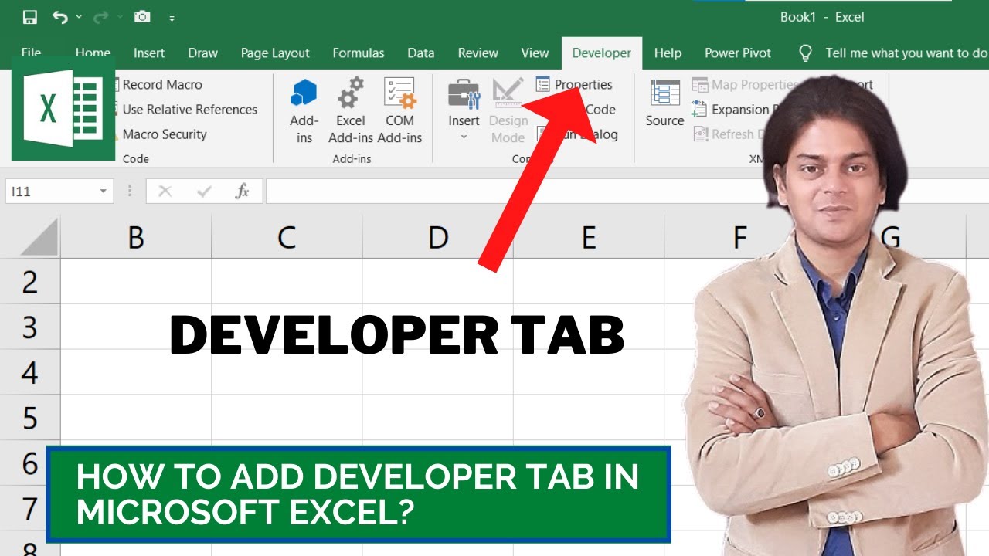The height and width of the screenshot is (556, 989).
Task: Click the Expansion Packs icon
Action: [700, 110]
